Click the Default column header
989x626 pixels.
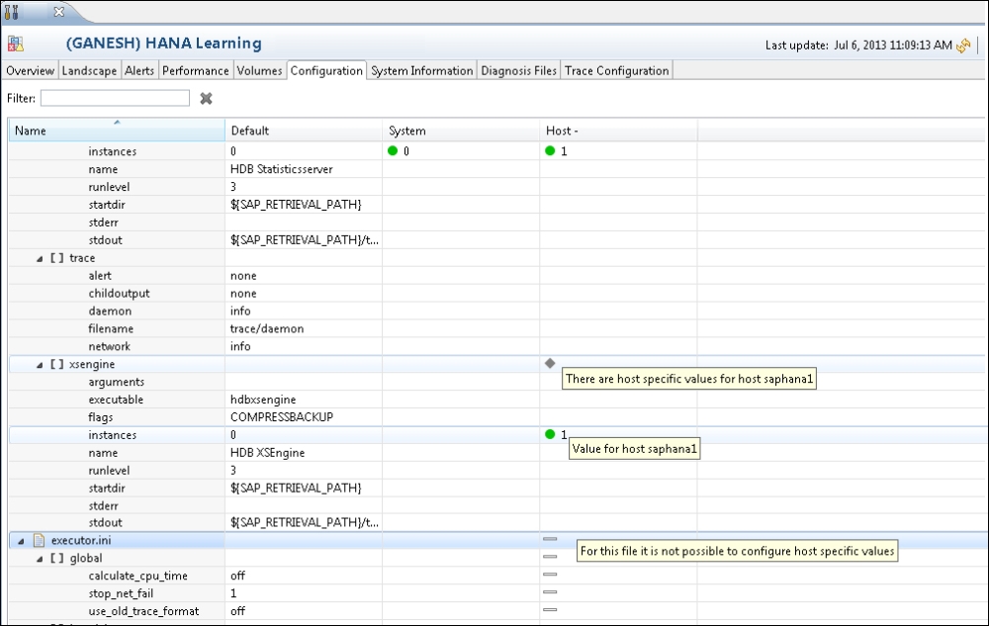pyautogui.click(x=304, y=131)
